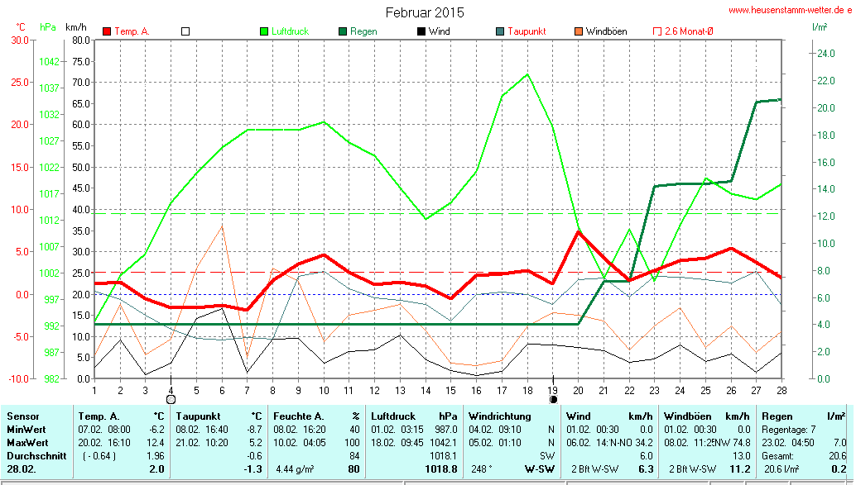Click day 28 on the x-axis
This screenshot has width=856, height=485.
780,389
